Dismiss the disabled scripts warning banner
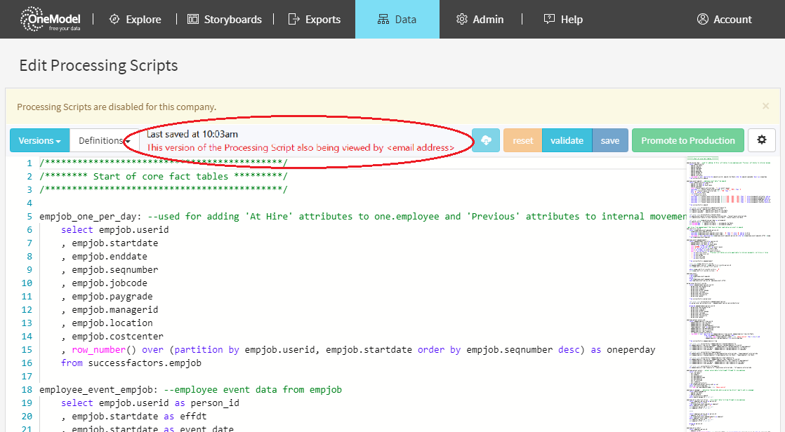 coord(765,107)
